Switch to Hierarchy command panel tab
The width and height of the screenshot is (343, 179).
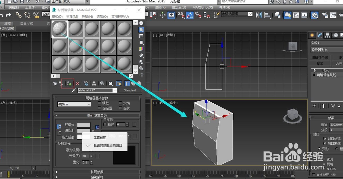328,35
